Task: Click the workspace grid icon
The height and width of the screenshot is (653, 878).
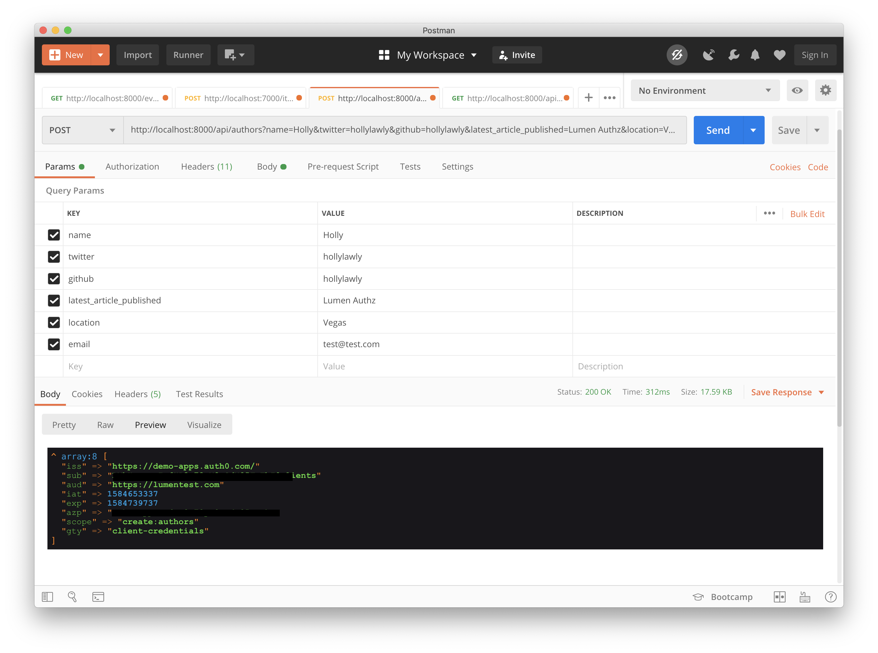Action: point(384,55)
